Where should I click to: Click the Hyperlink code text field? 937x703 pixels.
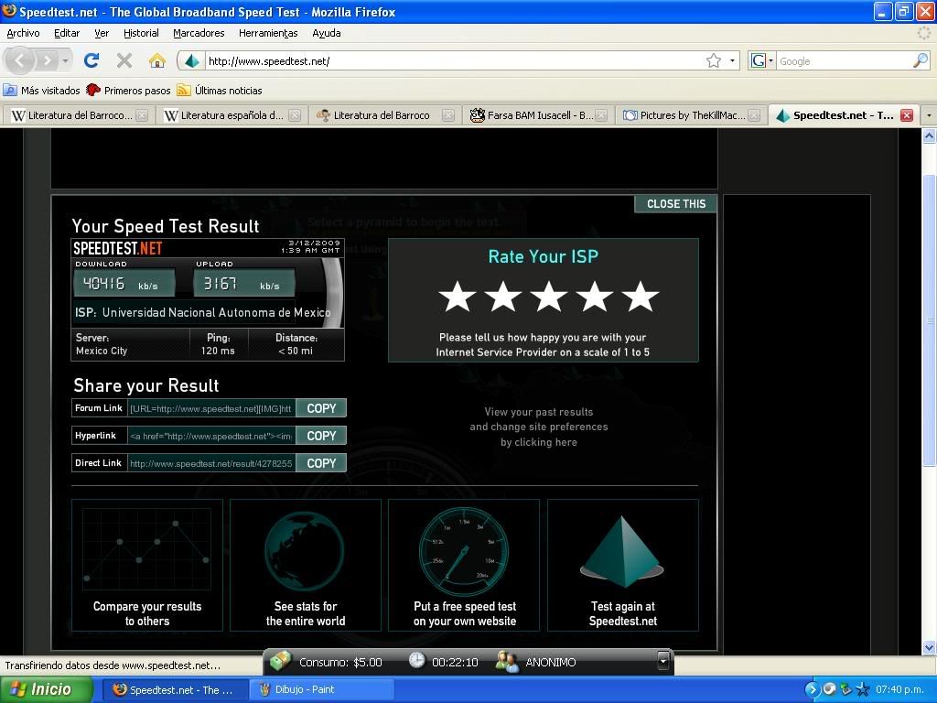[211, 437]
